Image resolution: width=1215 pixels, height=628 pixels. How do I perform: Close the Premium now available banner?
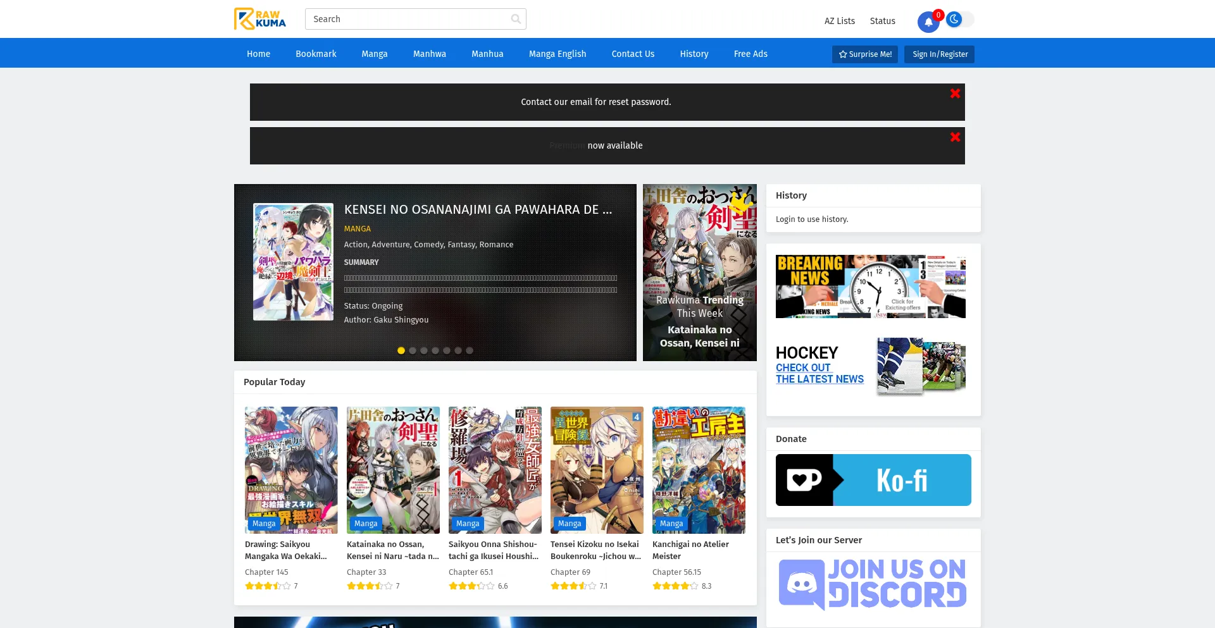pos(954,136)
